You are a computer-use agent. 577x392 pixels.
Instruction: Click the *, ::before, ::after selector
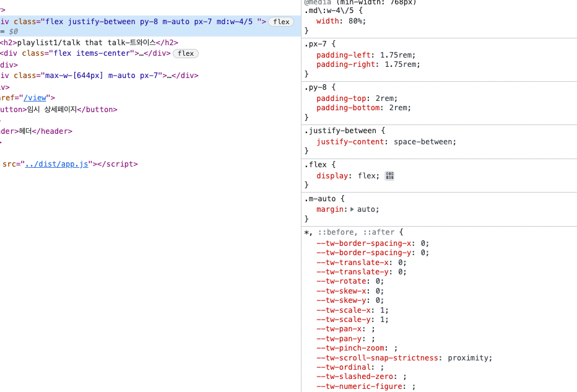point(350,232)
